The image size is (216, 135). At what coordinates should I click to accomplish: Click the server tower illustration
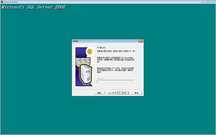coord(86,74)
